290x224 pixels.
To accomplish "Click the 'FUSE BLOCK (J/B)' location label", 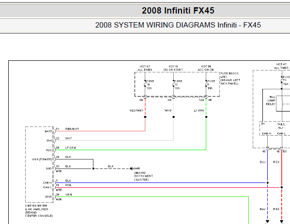I will pos(230,79).
